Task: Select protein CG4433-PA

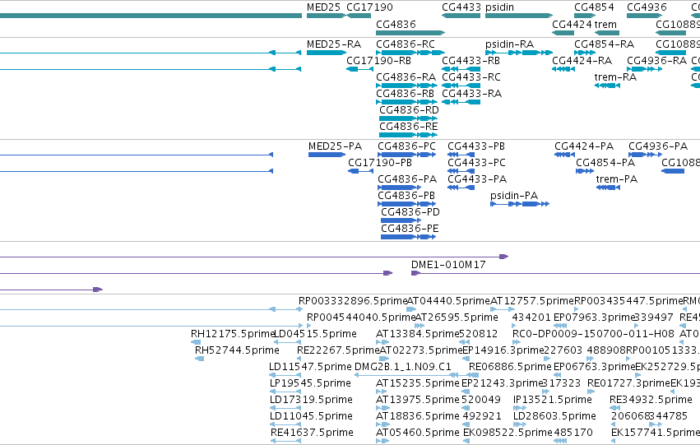Action: pyautogui.click(x=477, y=179)
